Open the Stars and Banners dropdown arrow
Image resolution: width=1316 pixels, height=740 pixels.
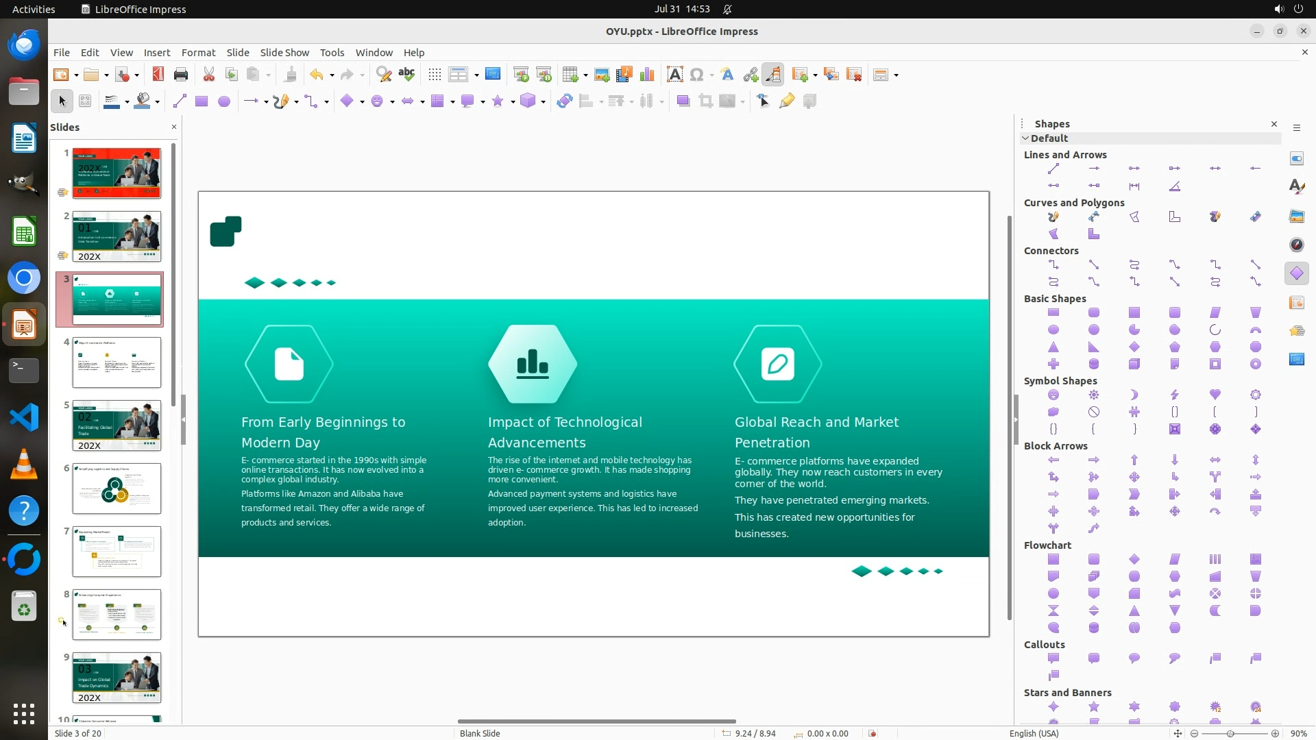pyautogui.click(x=513, y=102)
